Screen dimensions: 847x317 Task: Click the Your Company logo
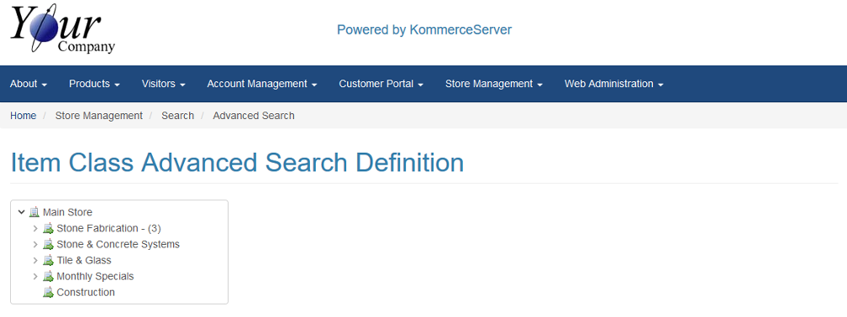pos(63,29)
